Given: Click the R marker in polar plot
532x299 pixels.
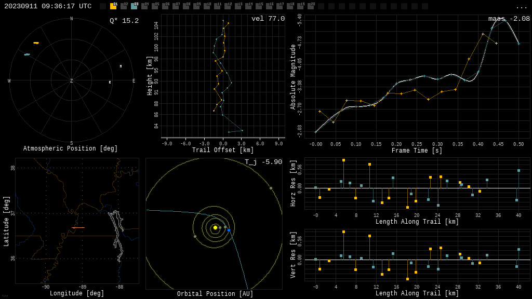Looking at the screenshot, I should pyautogui.click(x=110, y=83).
